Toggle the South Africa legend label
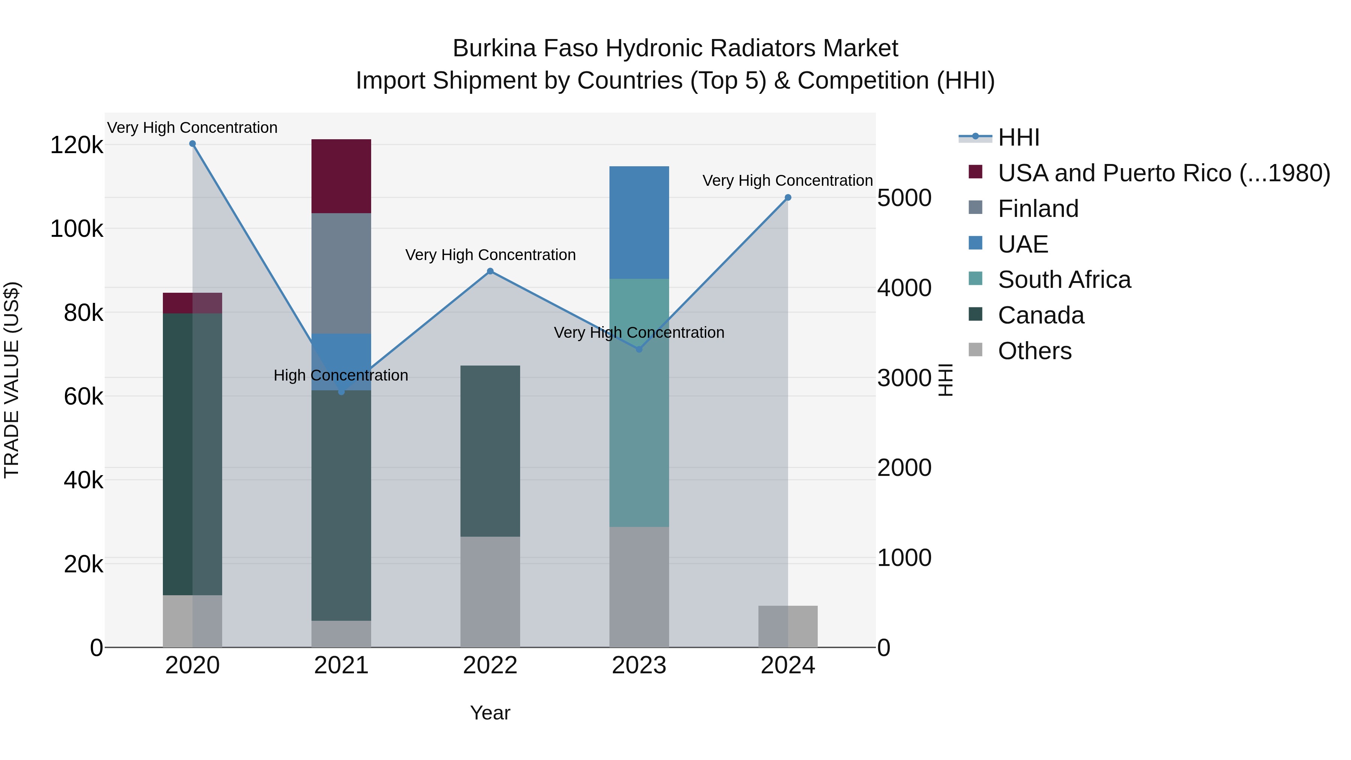The image size is (1351, 760). [1065, 280]
